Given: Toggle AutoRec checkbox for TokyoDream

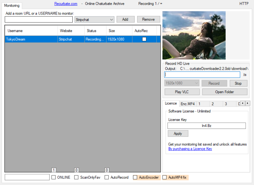Looking at the screenshot, I should click(144, 39).
